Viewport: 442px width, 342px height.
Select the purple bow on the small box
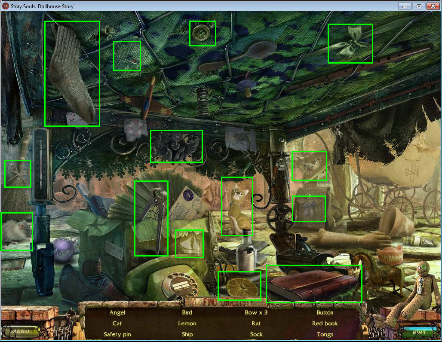click(309, 209)
